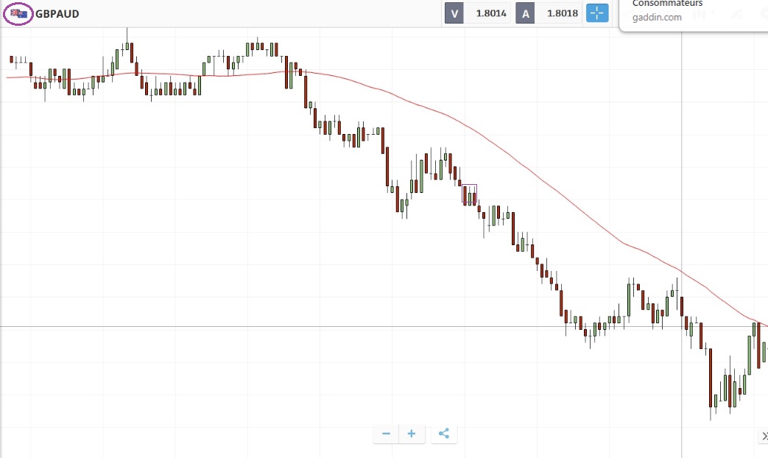Click the sell price 1.8014
Viewport: 768px width, 458px height.
click(491, 13)
